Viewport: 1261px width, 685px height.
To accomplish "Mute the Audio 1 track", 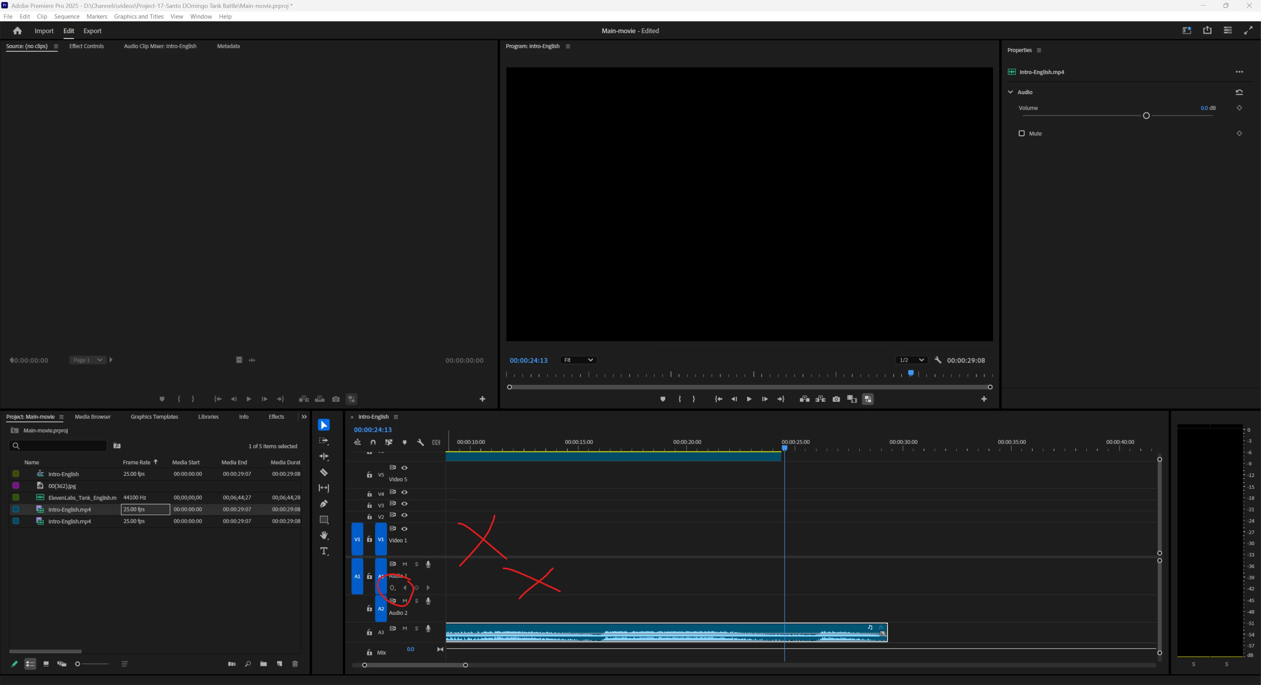I will [x=405, y=564].
